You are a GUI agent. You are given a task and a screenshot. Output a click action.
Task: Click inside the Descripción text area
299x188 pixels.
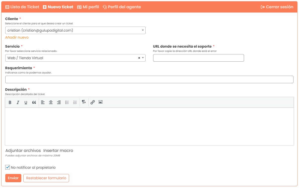point(149,127)
